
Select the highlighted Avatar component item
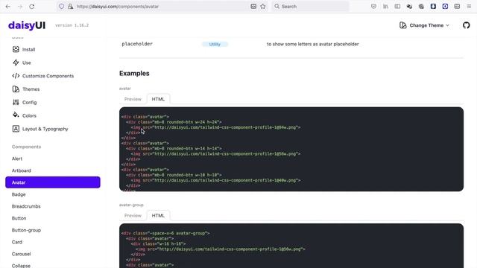pos(53,182)
